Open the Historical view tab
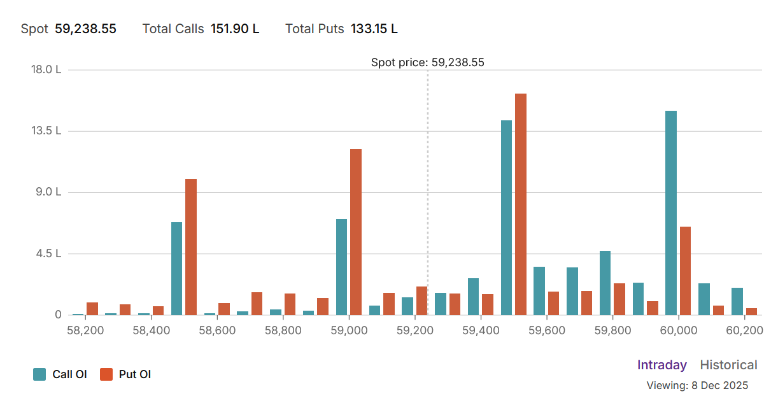Screen dimensions: 778x396 728,365
